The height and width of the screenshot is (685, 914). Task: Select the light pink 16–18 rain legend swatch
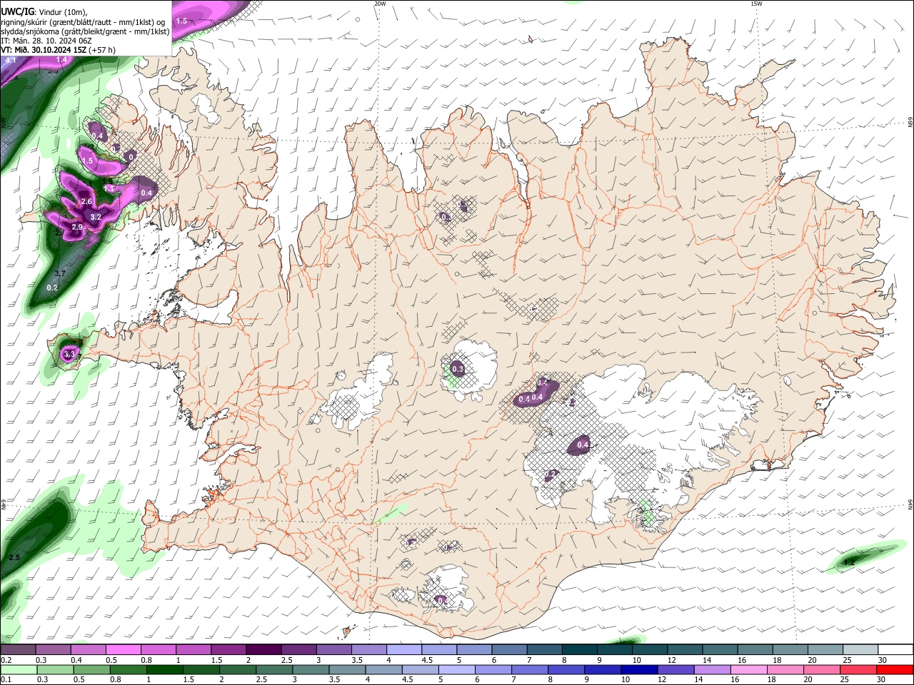coord(749,670)
